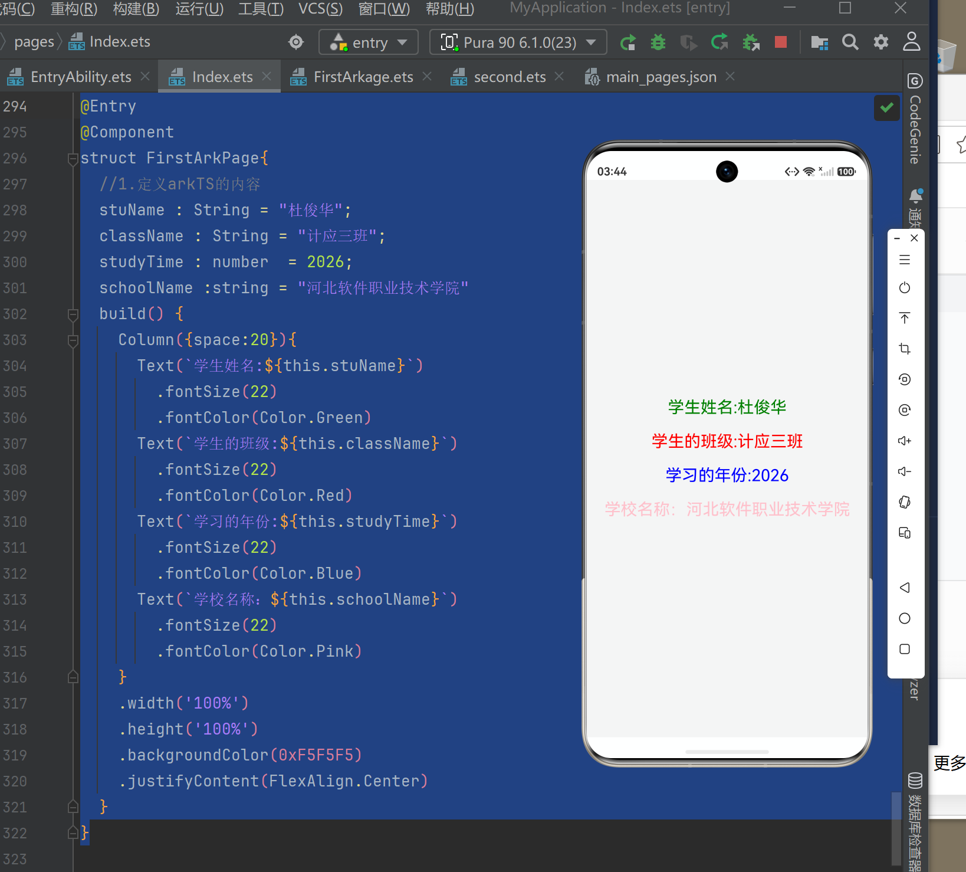Image resolution: width=966 pixels, height=872 pixels.
Task: Open the user account profile icon
Action: pyautogui.click(x=912, y=41)
